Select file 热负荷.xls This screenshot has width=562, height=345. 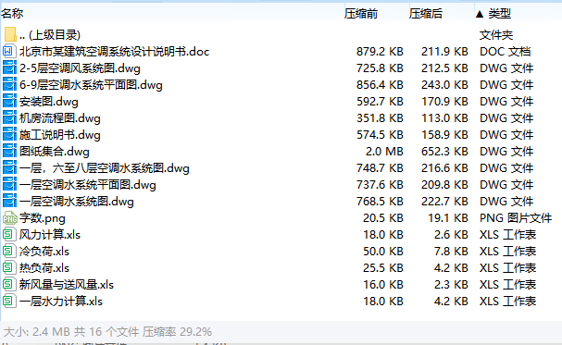44,267
